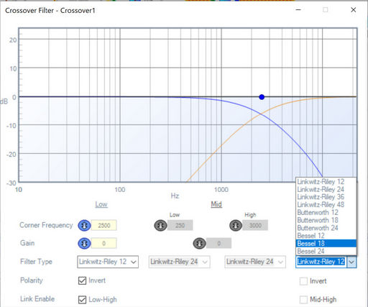Click the Mid Low corner frequency knob
Screen dimensions: 368x307
pos(160,226)
